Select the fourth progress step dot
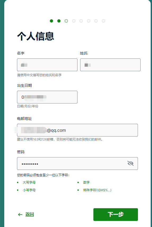 point(74,21)
